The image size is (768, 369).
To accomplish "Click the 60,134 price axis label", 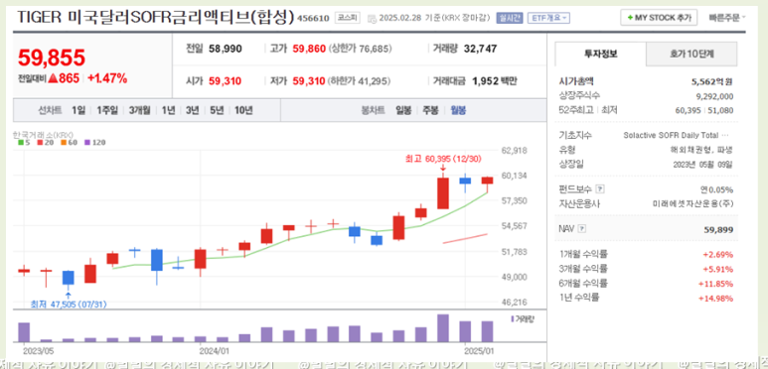I will point(514,176).
